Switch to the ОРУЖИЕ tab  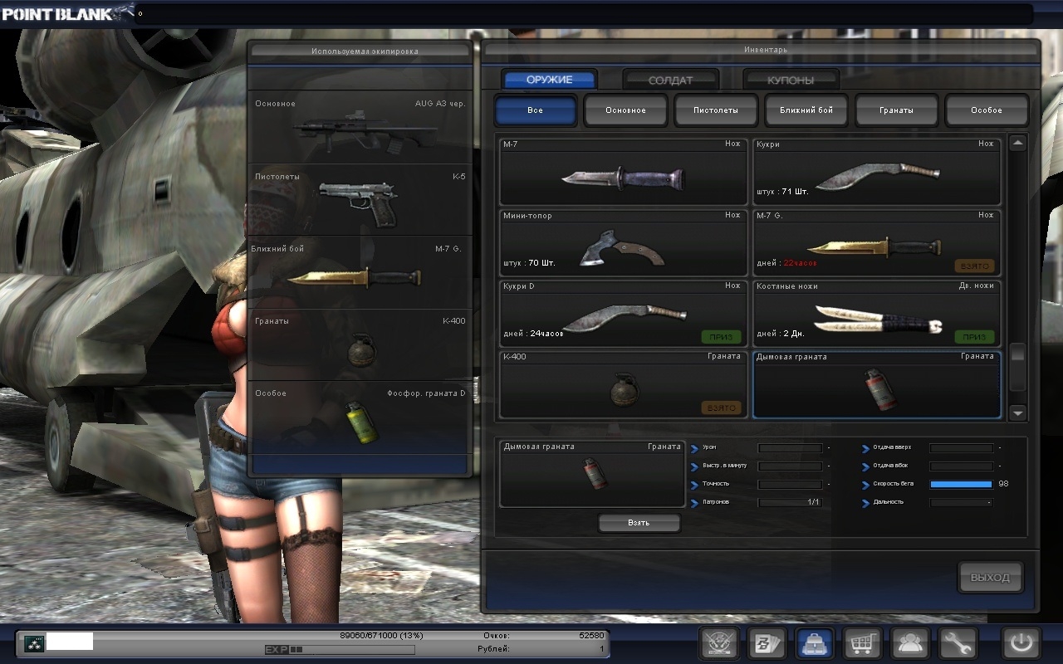click(x=549, y=80)
